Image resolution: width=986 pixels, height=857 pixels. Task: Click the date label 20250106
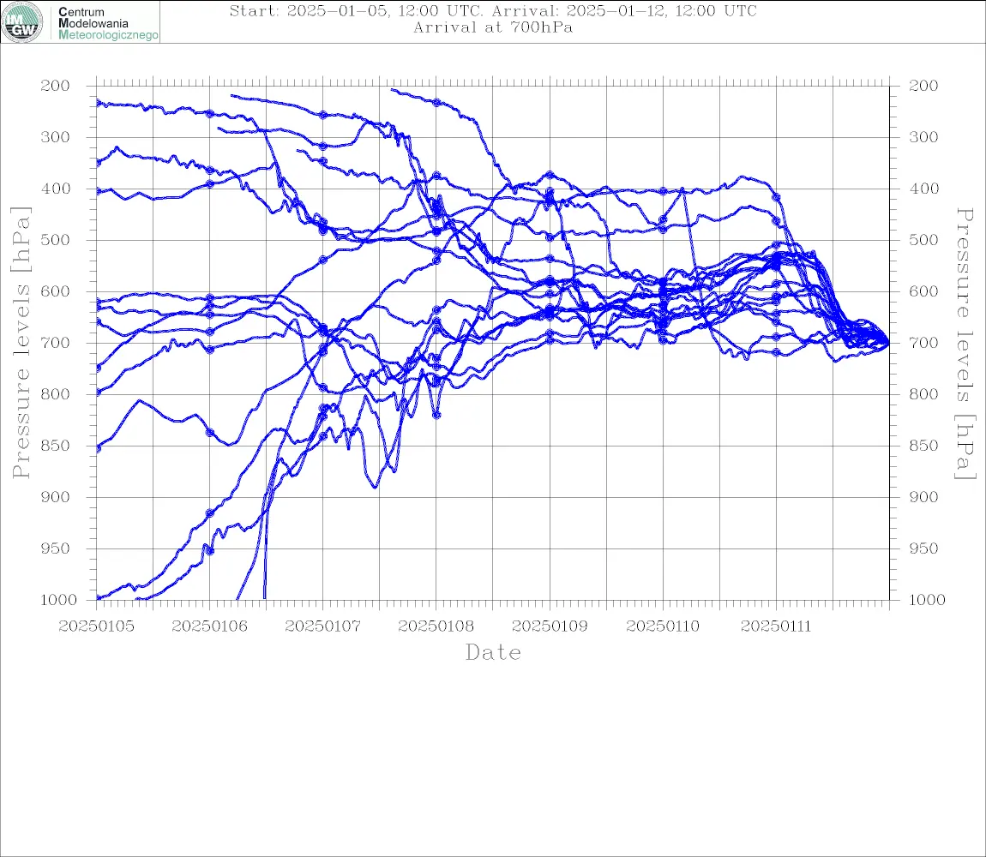coord(209,626)
